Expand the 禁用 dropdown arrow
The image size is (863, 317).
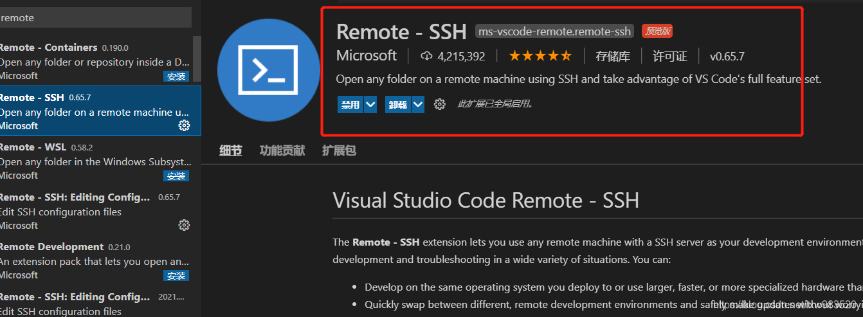(x=370, y=105)
